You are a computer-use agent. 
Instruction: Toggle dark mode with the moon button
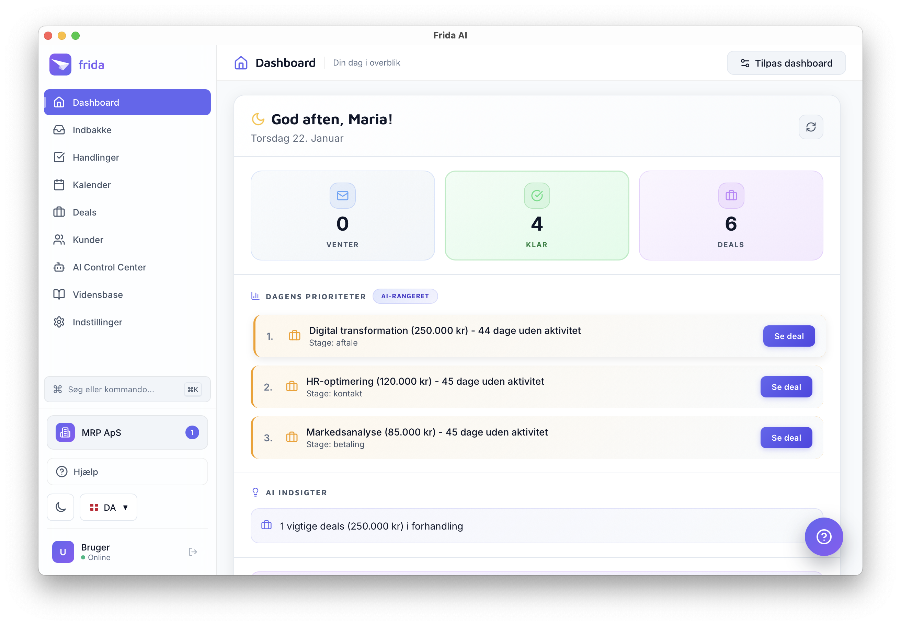point(60,507)
